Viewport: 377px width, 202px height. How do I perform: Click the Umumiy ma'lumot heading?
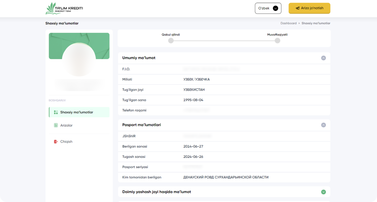pyautogui.click(x=139, y=58)
